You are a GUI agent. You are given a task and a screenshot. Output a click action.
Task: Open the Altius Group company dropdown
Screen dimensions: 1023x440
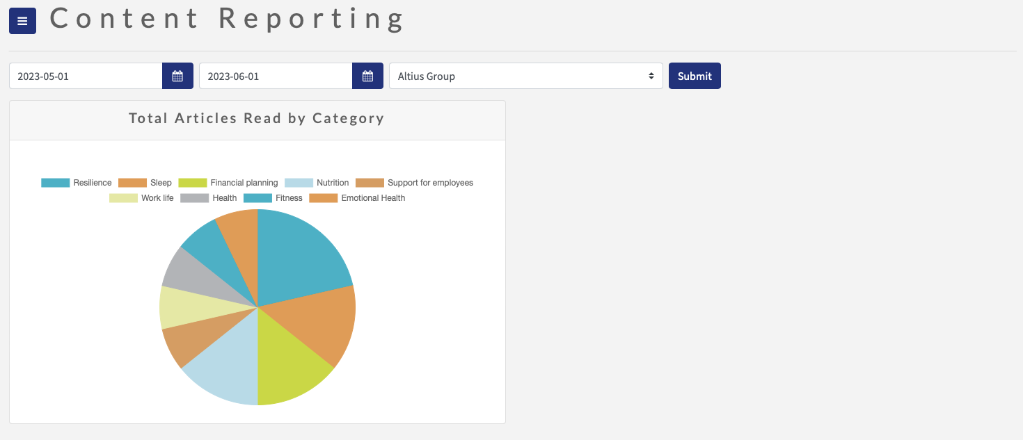pyautogui.click(x=525, y=76)
